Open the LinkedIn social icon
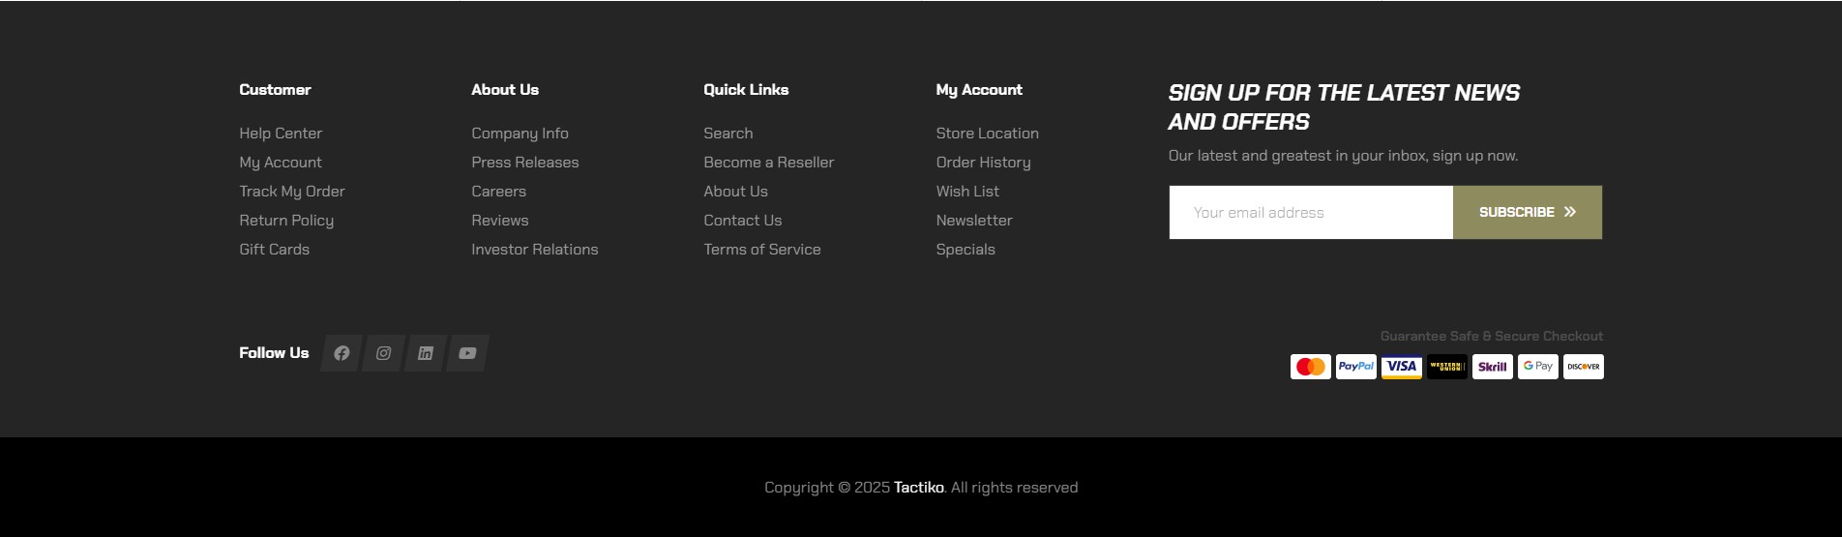The width and height of the screenshot is (1842, 537). click(x=426, y=353)
